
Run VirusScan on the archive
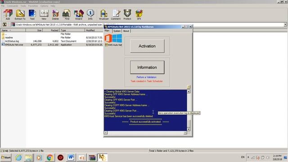pyautogui.click(x=104, y=15)
